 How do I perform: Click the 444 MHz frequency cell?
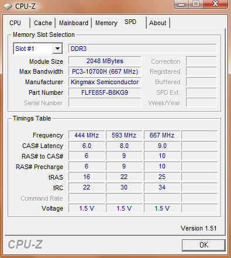click(87, 135)
